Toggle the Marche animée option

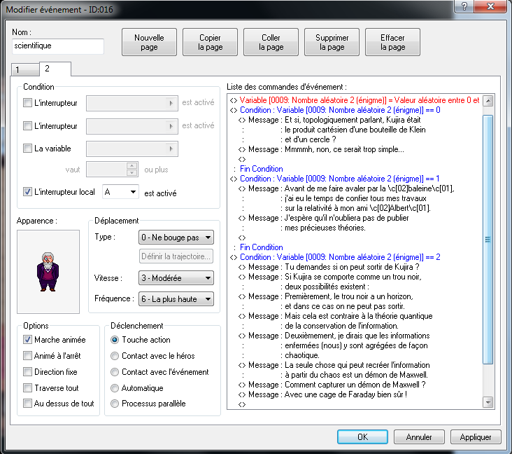coord(27,340)
